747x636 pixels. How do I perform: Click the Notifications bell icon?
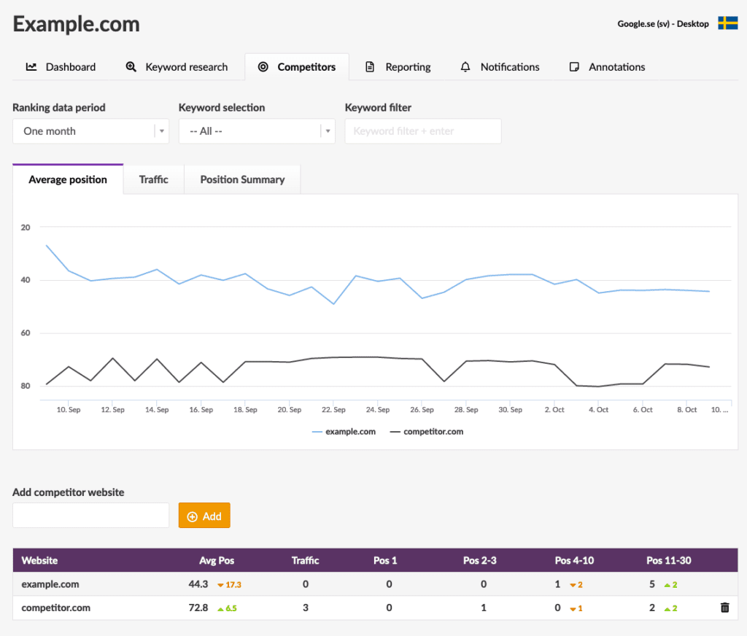[x=465, y=67]
